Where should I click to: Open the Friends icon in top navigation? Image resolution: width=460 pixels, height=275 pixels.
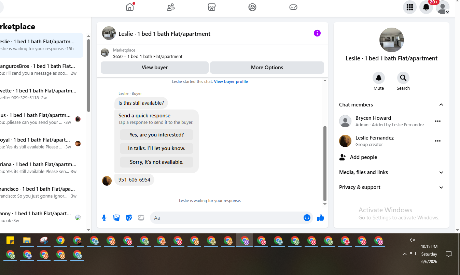tap(171, 7)
